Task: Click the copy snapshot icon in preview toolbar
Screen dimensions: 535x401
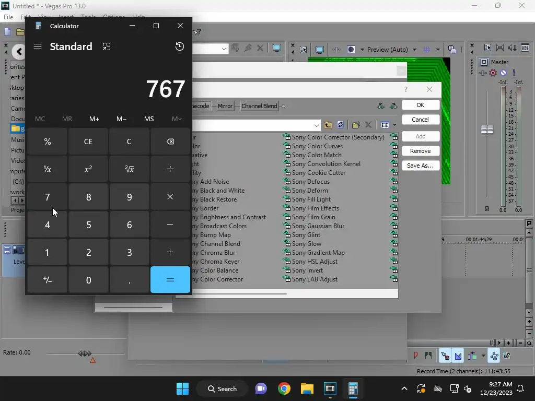Action: [x=452, y=50]
